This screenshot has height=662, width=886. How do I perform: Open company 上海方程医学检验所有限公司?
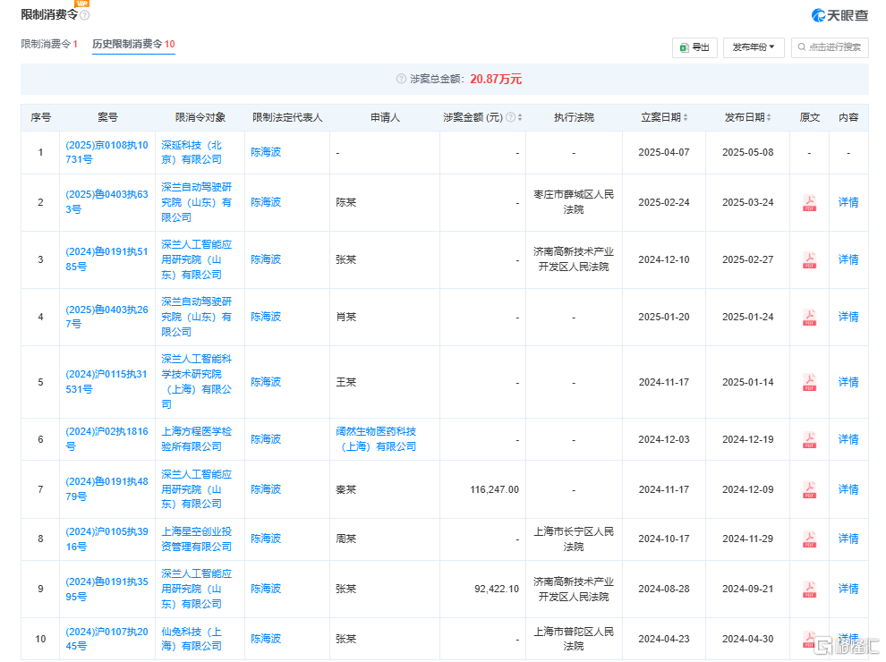tap(197, 439)
